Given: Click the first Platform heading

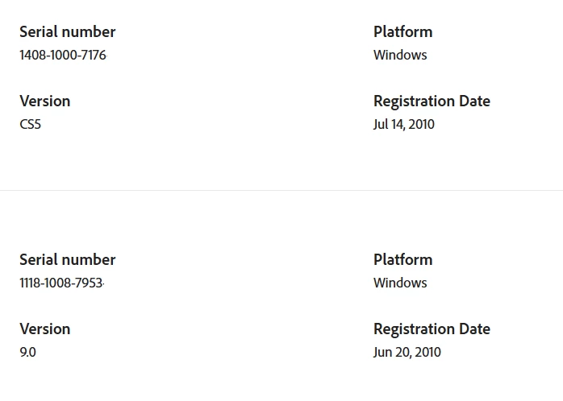Looking at the screenshot, I should coord(402,32).
